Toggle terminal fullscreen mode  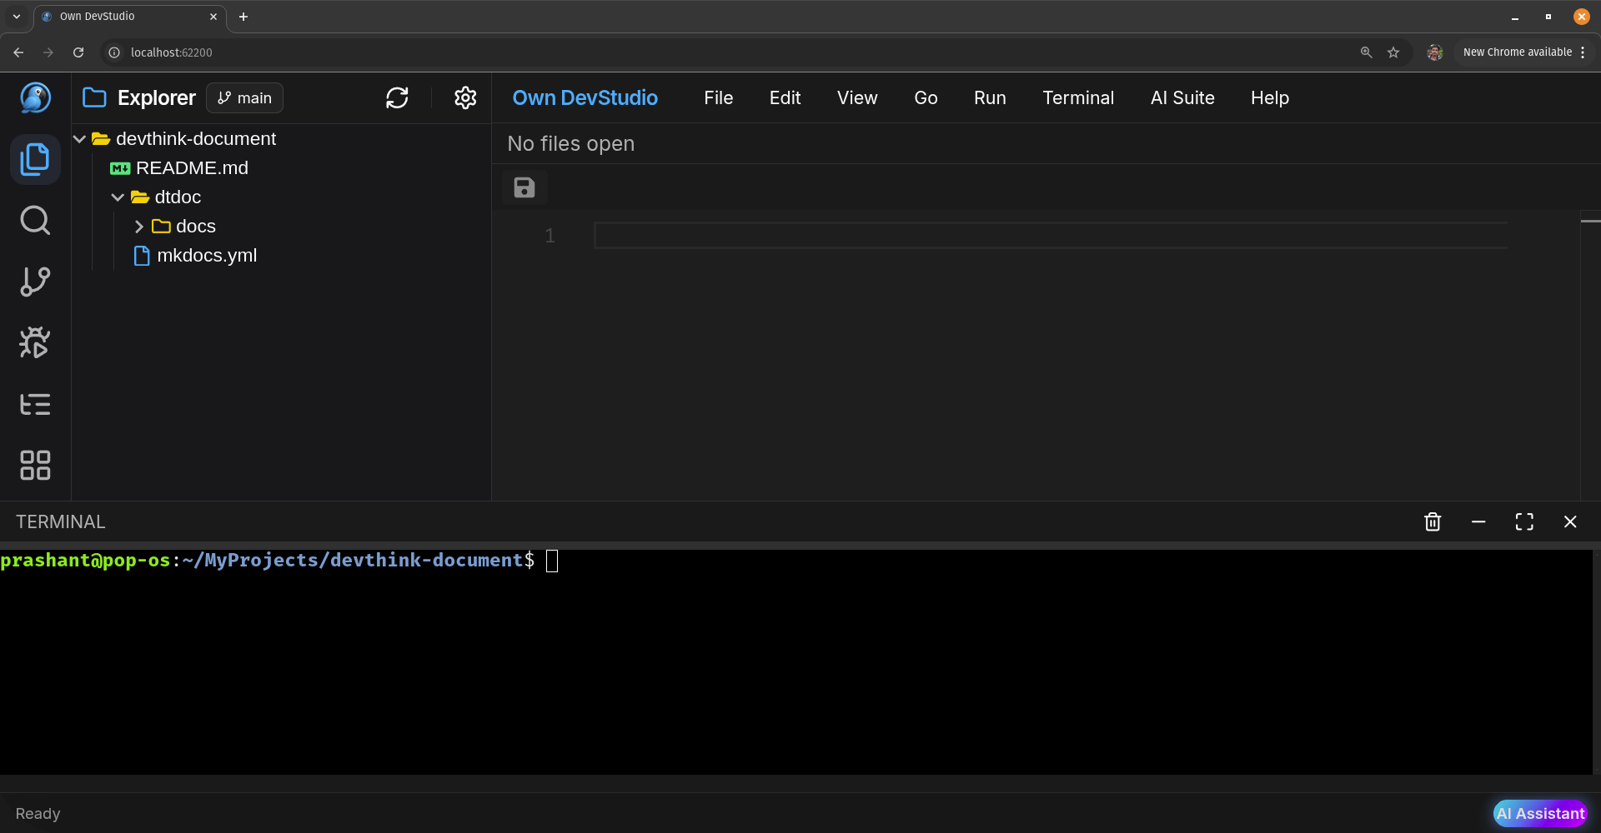1524,521
